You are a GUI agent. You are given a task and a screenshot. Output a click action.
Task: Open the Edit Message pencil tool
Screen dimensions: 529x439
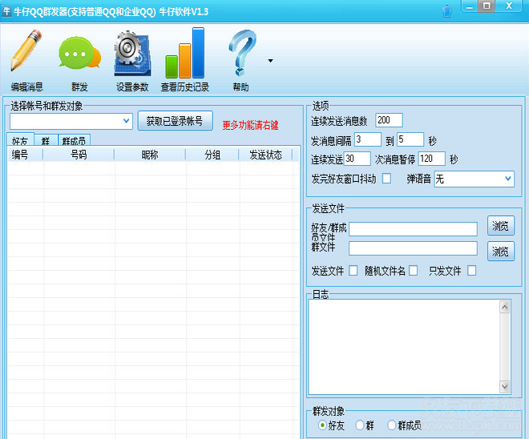pos(26,50)
